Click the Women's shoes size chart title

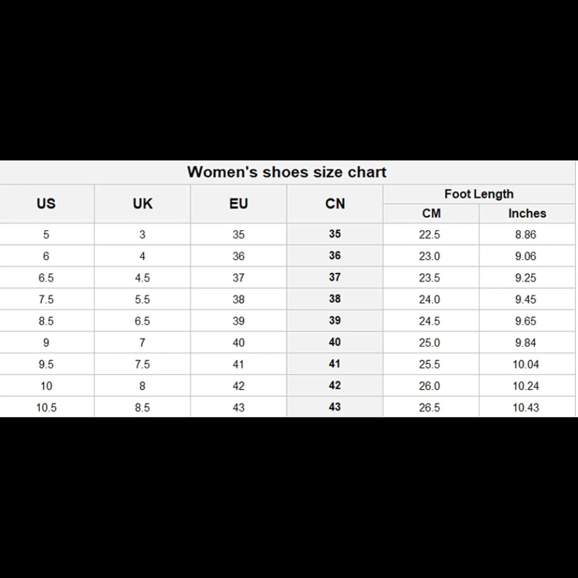(287, 172)
